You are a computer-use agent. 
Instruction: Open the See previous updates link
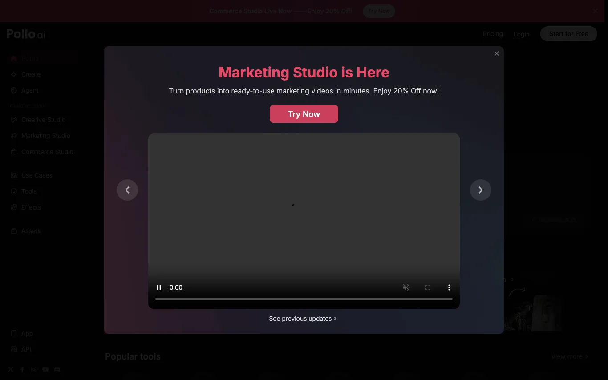click(303, 319)
